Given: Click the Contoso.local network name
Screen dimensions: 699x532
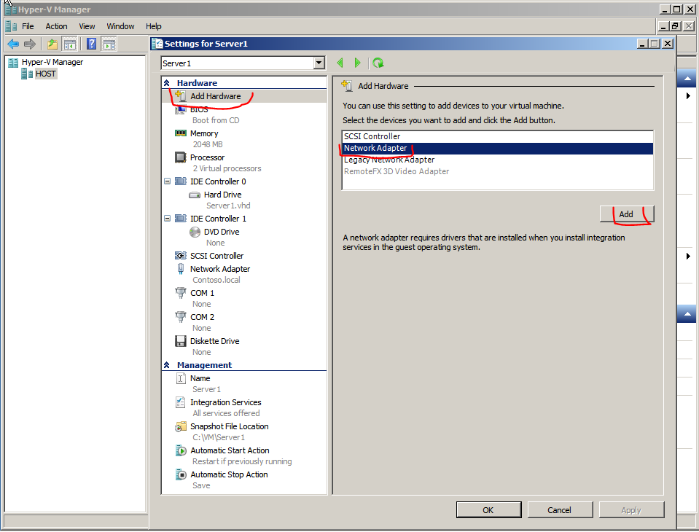Looking at the screenshot, I should [x=216, y=281].
